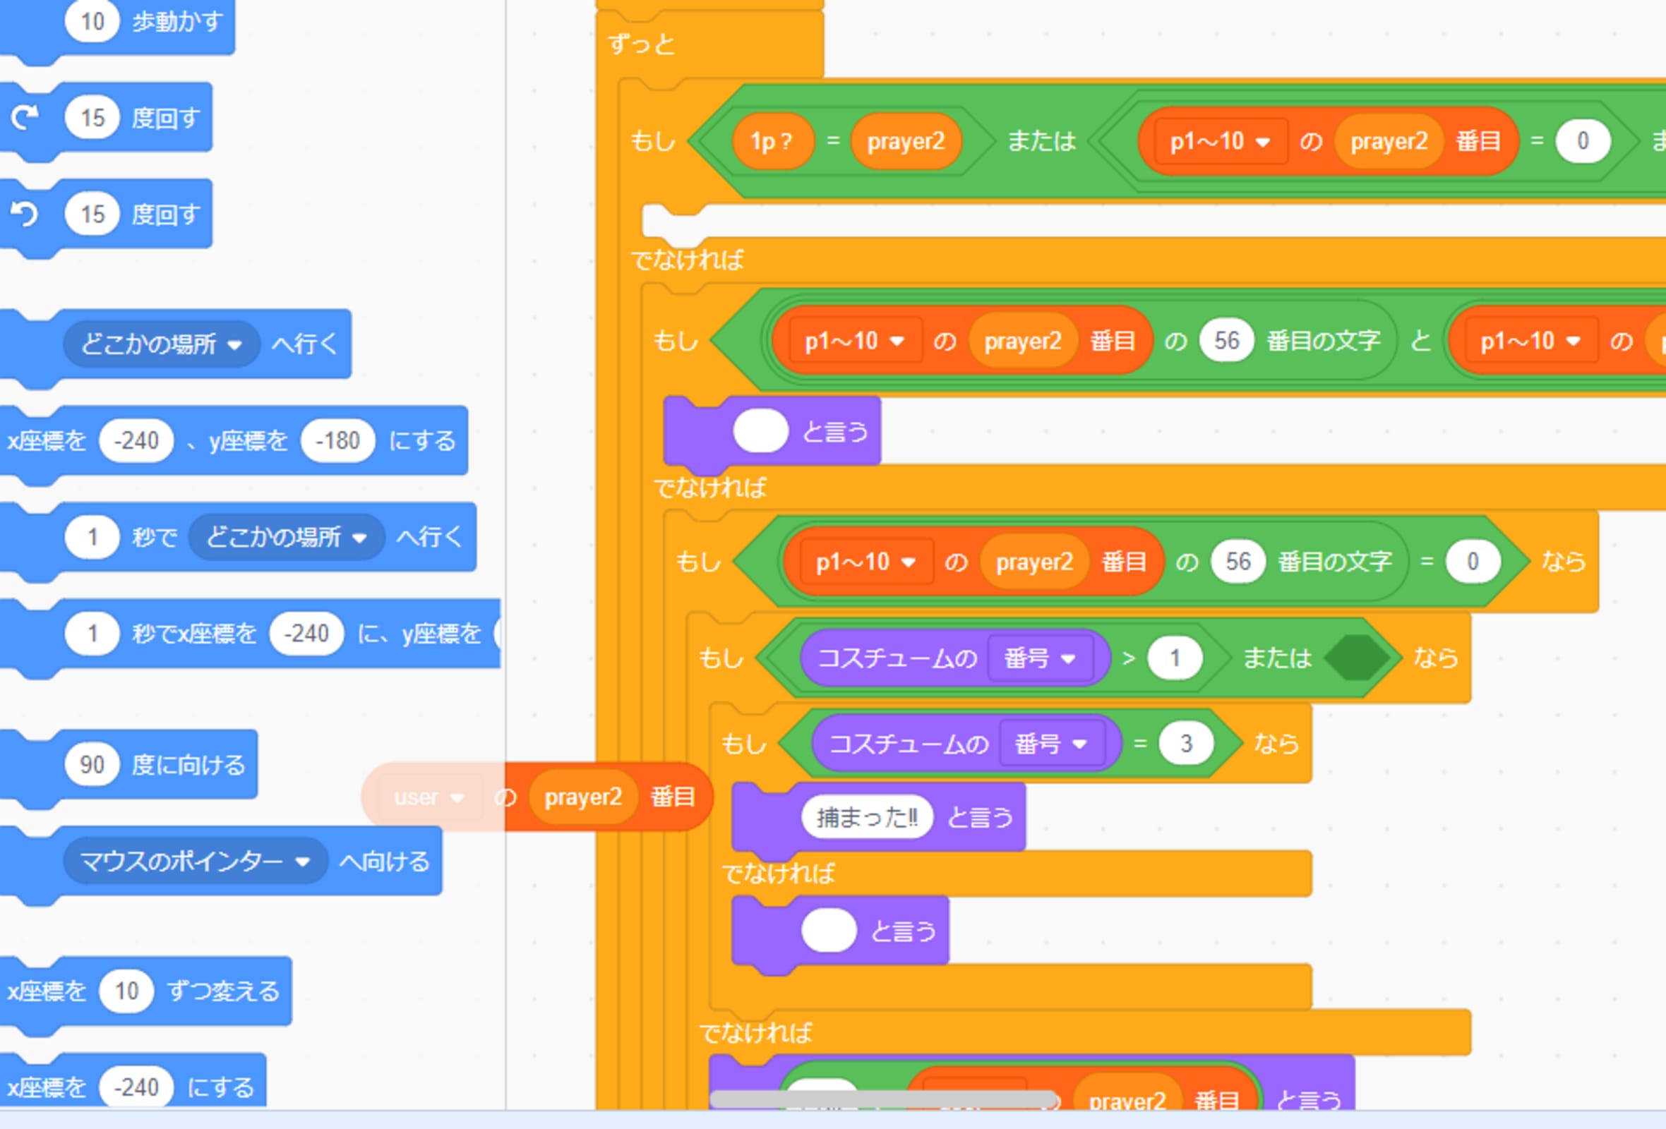Click -240 x-coordinate input in x座標を block
1666x1129 pixels.
(x=136, y=440)
